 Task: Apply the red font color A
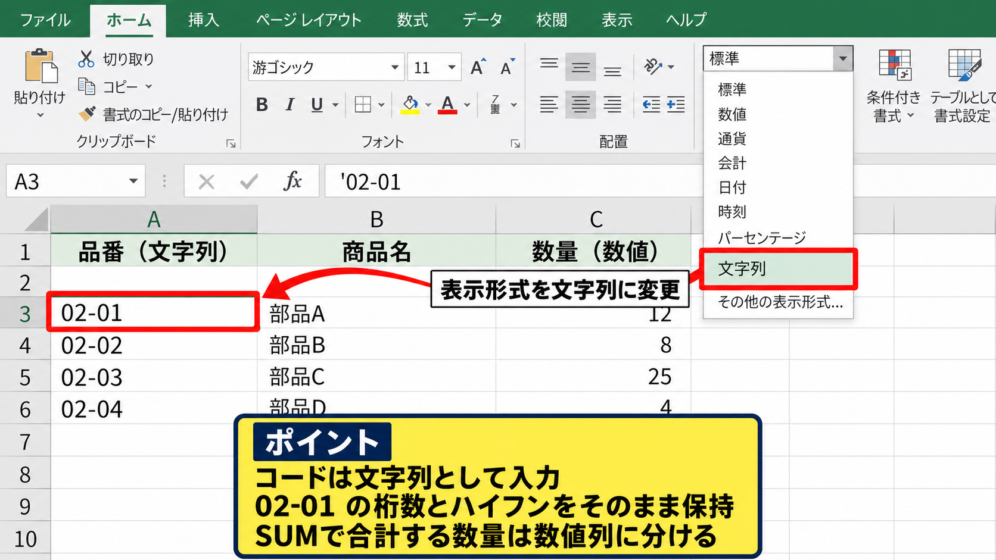click(x=447, y=105)
